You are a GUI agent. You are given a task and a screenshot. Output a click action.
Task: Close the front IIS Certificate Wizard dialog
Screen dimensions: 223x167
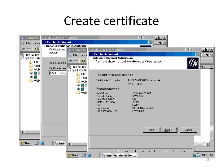click(x=197, y=54)
